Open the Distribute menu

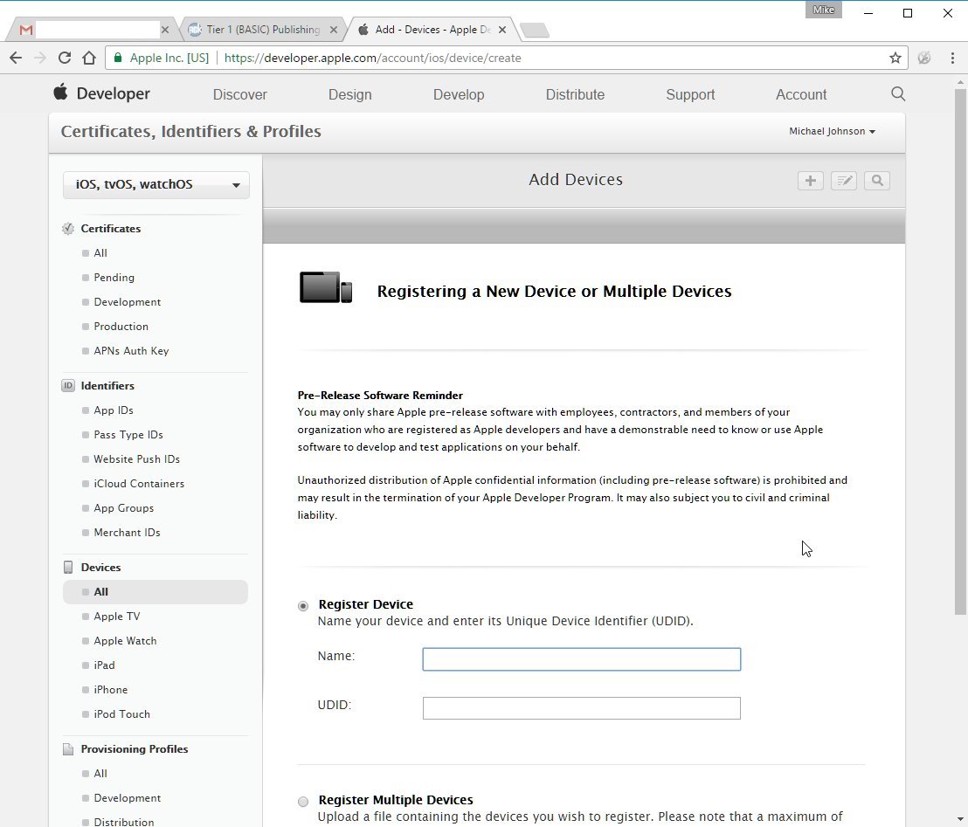pyautogui.click(x=575, y=94)
